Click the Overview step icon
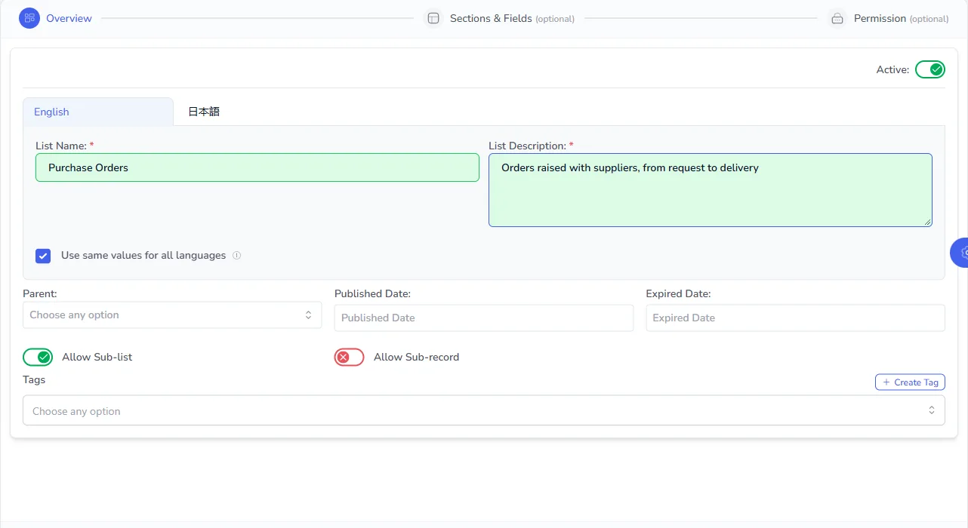968x528 pixels. pyautogui.click(x=29, y=18)
